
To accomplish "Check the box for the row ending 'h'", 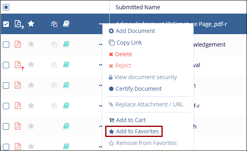I will pyautogui.click(x=6, y=127).
